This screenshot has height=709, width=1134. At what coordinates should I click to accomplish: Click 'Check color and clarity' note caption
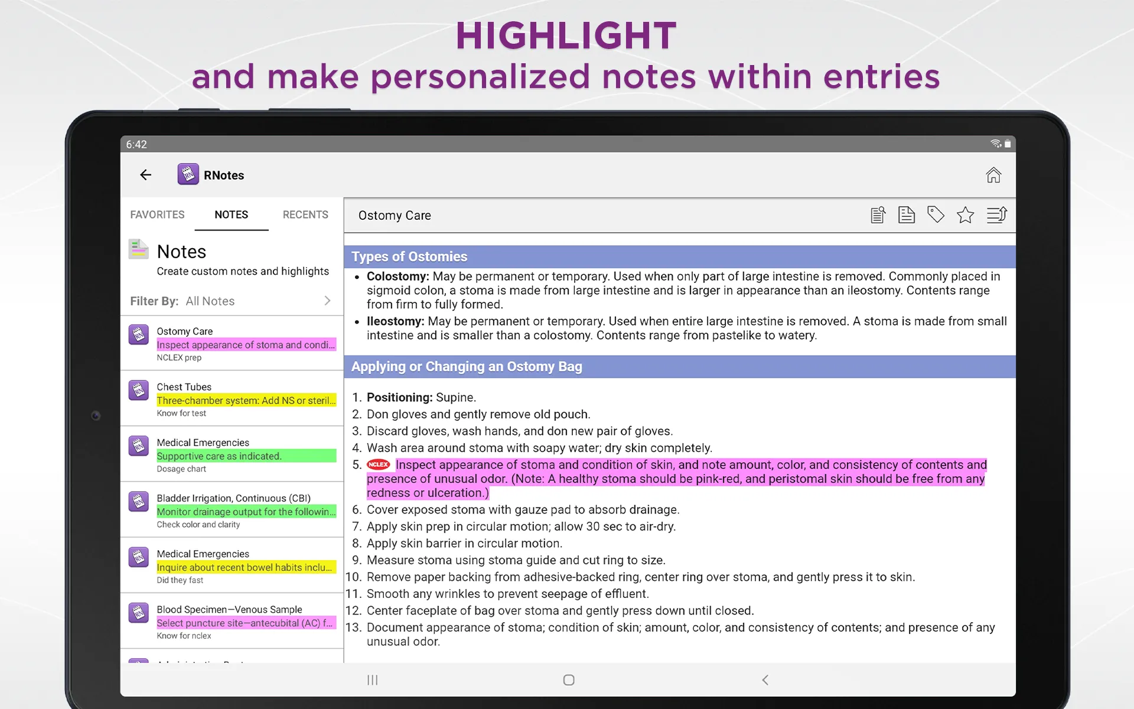(x=198, y=524)
